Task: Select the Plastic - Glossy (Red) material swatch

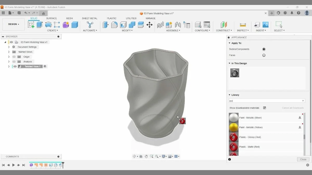Action: (233, 137)
